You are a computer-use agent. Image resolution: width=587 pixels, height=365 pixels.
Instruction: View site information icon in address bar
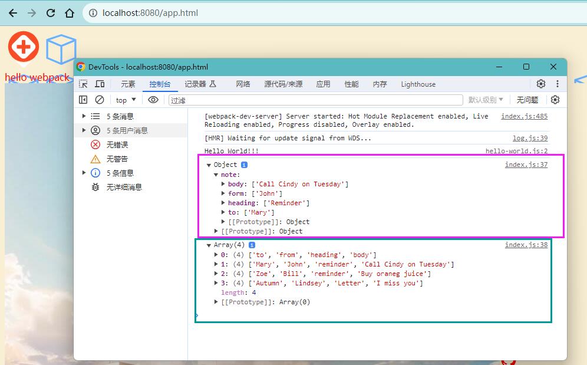93,13
